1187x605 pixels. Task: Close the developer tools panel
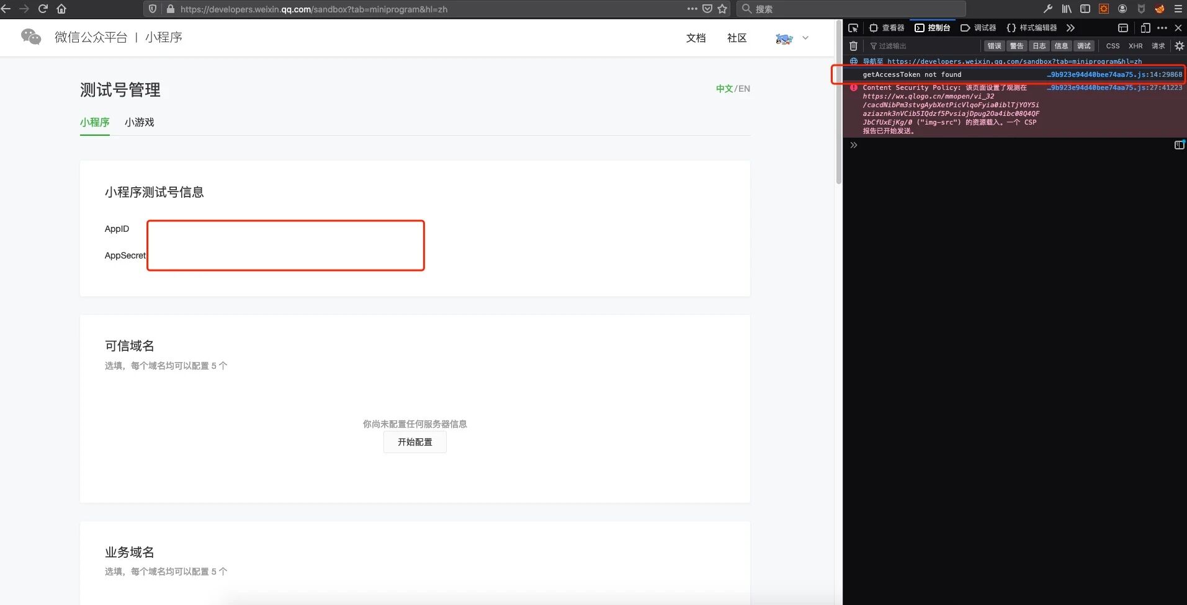(1178, 28)
